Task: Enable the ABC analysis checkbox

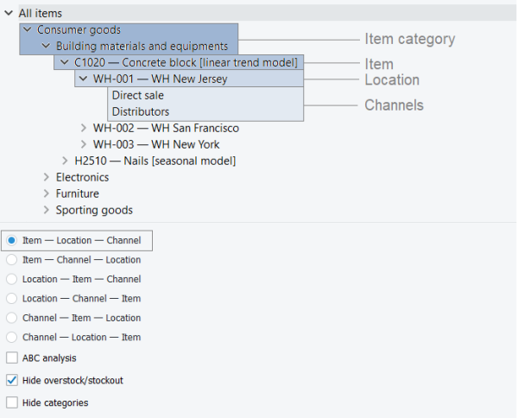Action: click(11, 358)
